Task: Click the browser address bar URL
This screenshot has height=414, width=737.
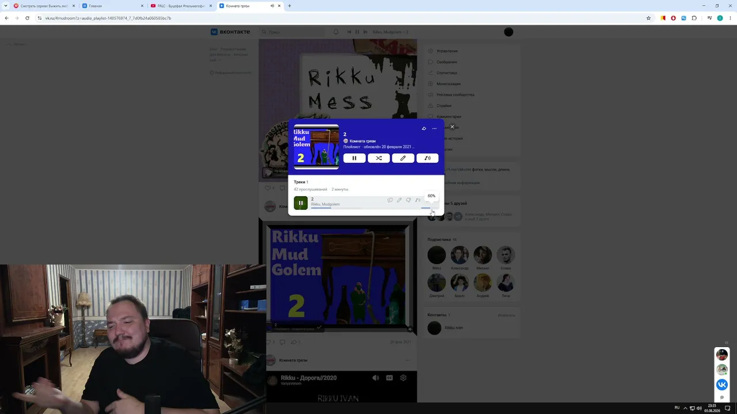Action: [x=108, y=18]
